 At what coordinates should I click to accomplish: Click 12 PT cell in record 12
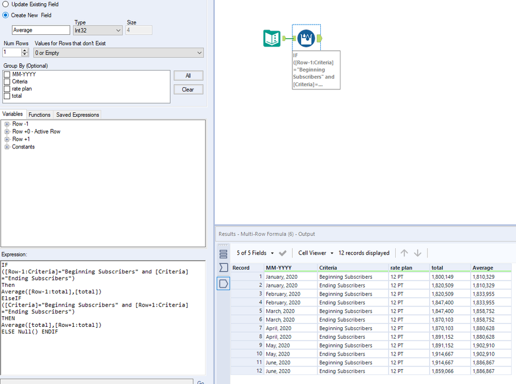409,371
